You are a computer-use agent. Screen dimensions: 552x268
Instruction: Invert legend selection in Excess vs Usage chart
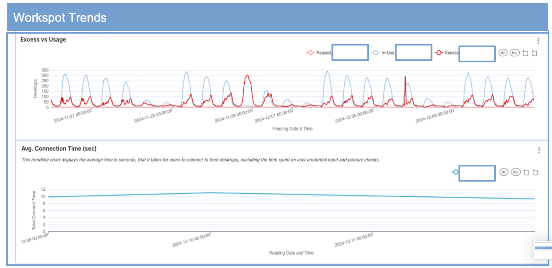click(515, 53)
